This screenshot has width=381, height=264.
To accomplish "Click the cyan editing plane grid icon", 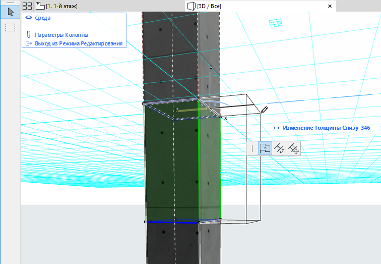I will tap(276, 23).
